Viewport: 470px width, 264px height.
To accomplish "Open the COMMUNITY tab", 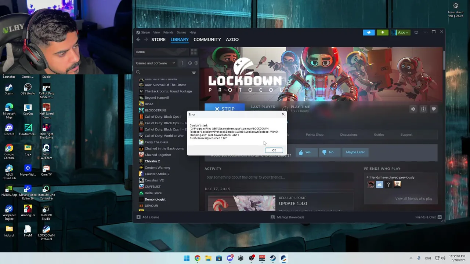I will pyautogui.click(x=207, y=40).
